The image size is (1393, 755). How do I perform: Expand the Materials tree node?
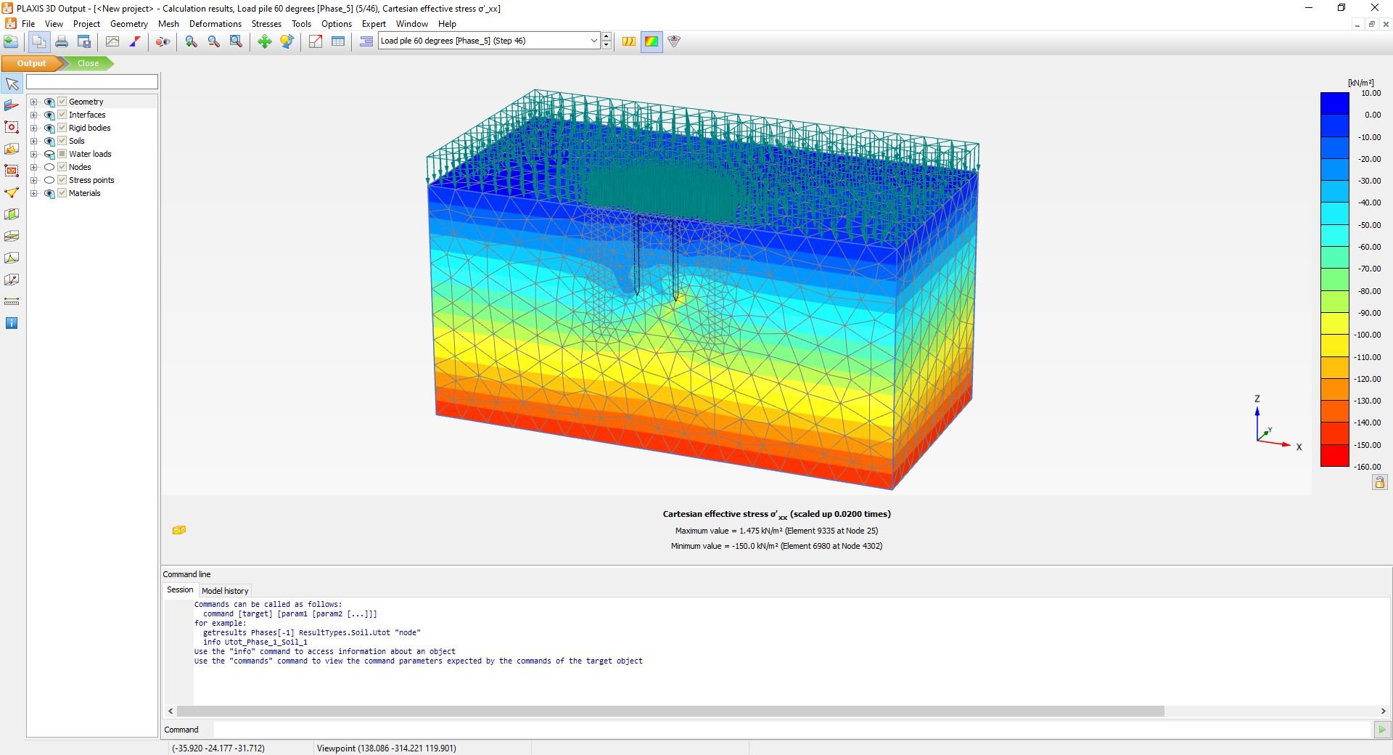point(33,193)
